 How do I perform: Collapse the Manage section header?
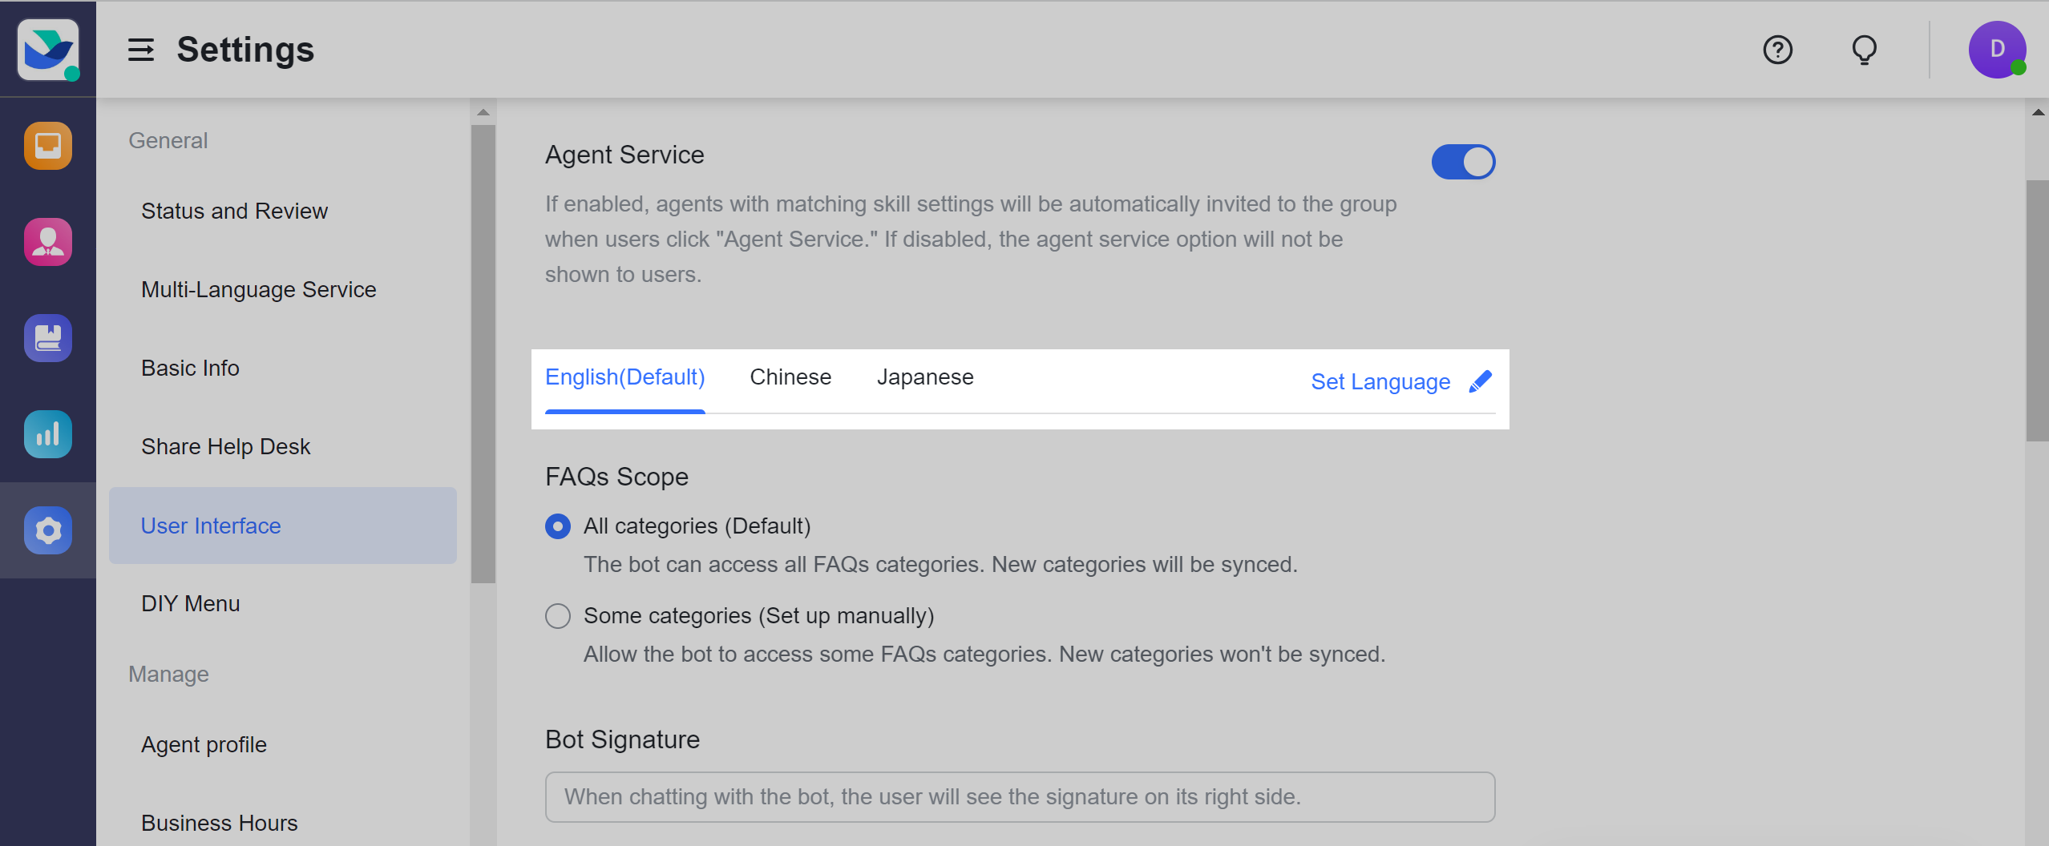(168, 674)
